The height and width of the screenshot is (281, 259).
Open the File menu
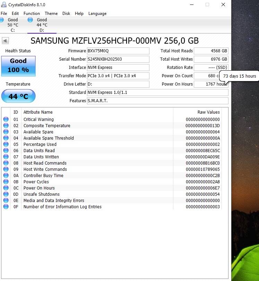pos(4,14)
